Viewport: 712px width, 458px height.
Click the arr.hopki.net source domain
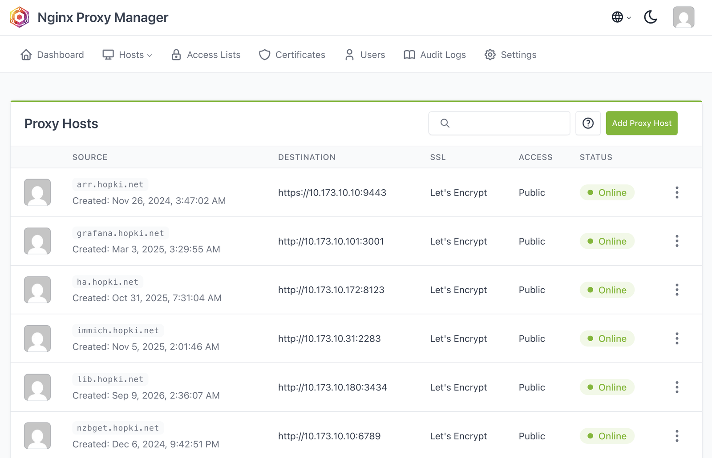pos(110,184)
